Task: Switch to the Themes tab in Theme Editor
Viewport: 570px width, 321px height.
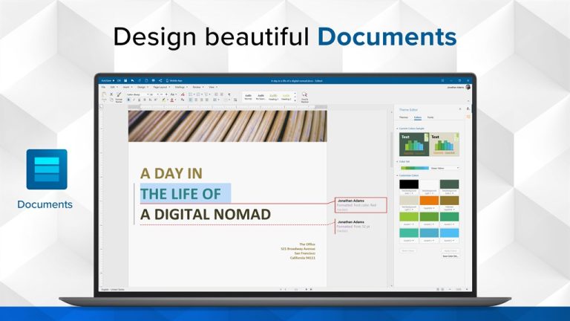Action: click(403, 117)
